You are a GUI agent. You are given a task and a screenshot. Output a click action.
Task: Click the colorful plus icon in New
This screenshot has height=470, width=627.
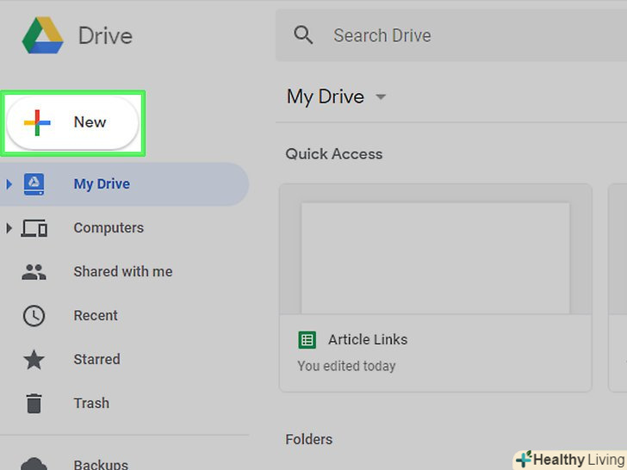pyautogui.click(x=37, y=123)
